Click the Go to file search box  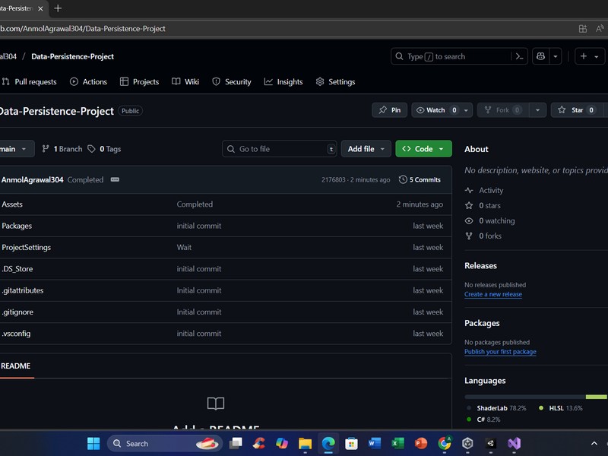[x=279, y=149]
